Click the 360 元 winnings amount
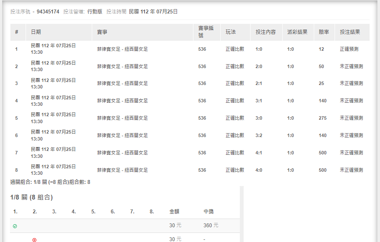This screenshot has height=242, width=380. pyautogui.click(x=211, y=226)
